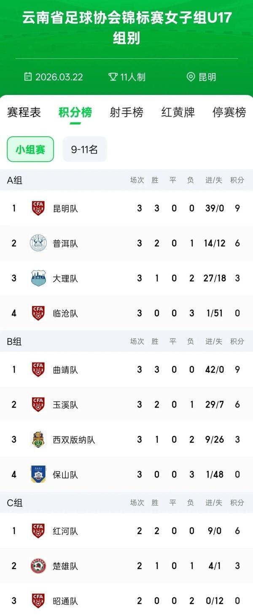This screenshot has width=253, height=616.
Task: Open the 射手榜 top scorers tab
Action: click(126, 113)
